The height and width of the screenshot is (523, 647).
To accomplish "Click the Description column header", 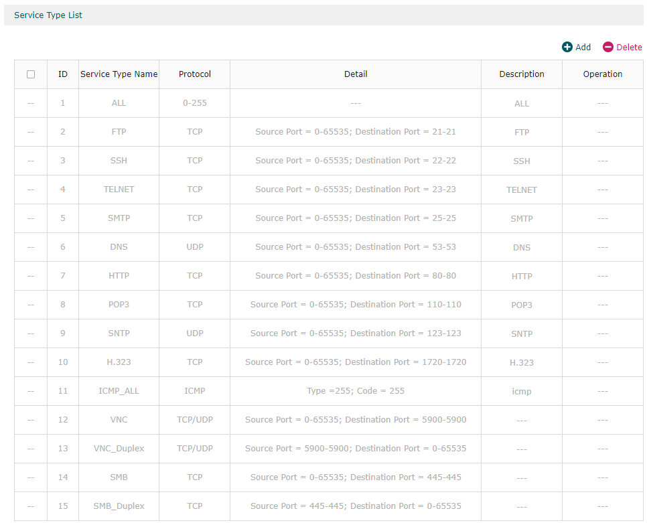I will pyautogui.click(x=522, y=74).
